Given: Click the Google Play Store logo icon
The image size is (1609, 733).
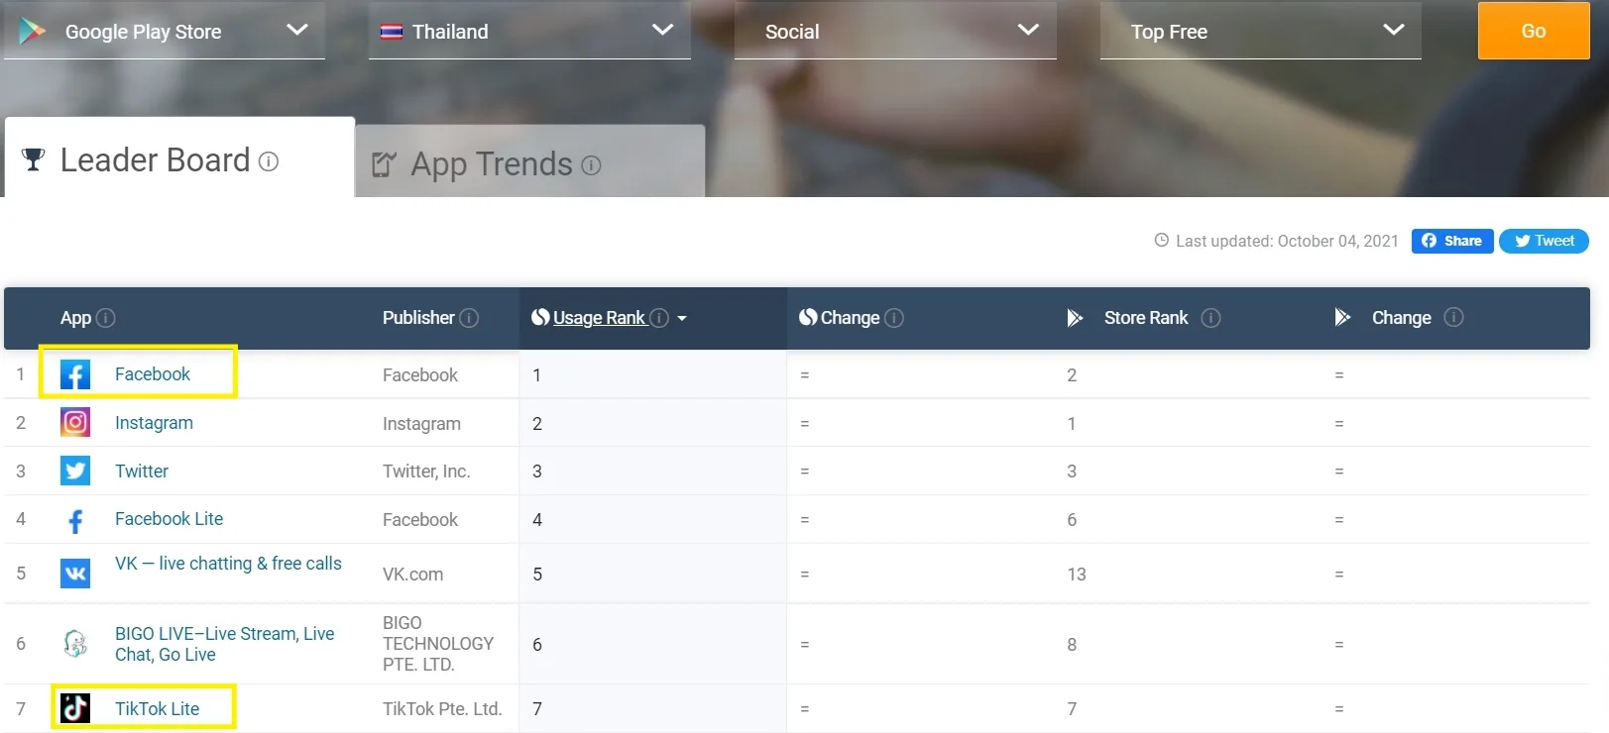Looking at the screenshot, I should pos(33,31).
